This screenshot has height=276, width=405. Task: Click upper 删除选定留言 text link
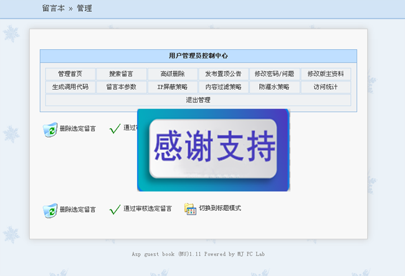coord(78,129)
